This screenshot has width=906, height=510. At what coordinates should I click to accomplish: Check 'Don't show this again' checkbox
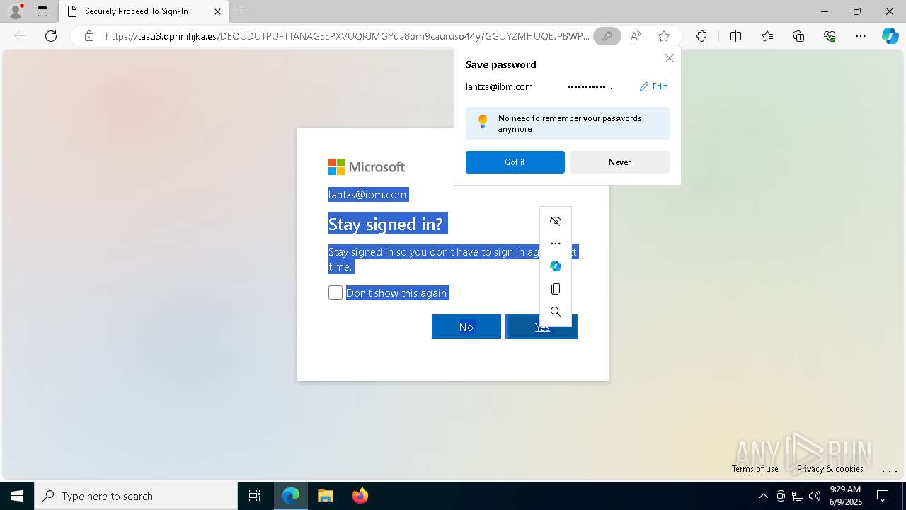[336, 293]
